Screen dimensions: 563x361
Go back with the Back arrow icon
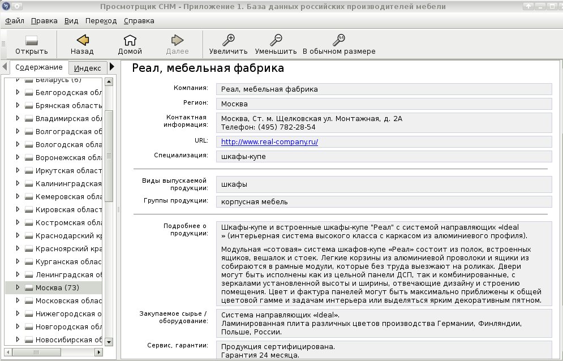click(x=82, y=40)
